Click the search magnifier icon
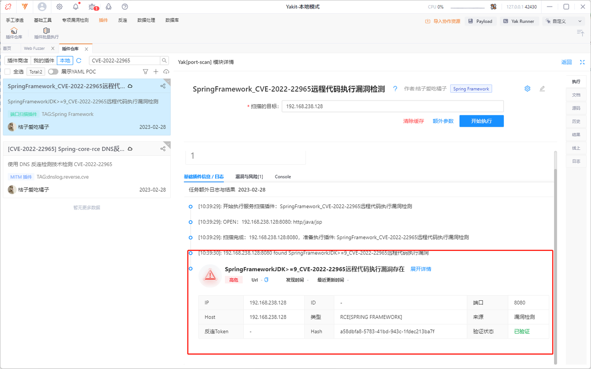The image size is (591, 369). [x=164, y=60]
